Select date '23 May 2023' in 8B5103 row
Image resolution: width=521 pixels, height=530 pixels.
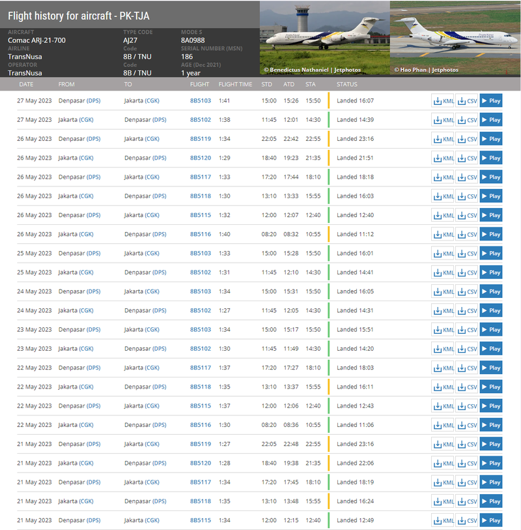point(35,330)
